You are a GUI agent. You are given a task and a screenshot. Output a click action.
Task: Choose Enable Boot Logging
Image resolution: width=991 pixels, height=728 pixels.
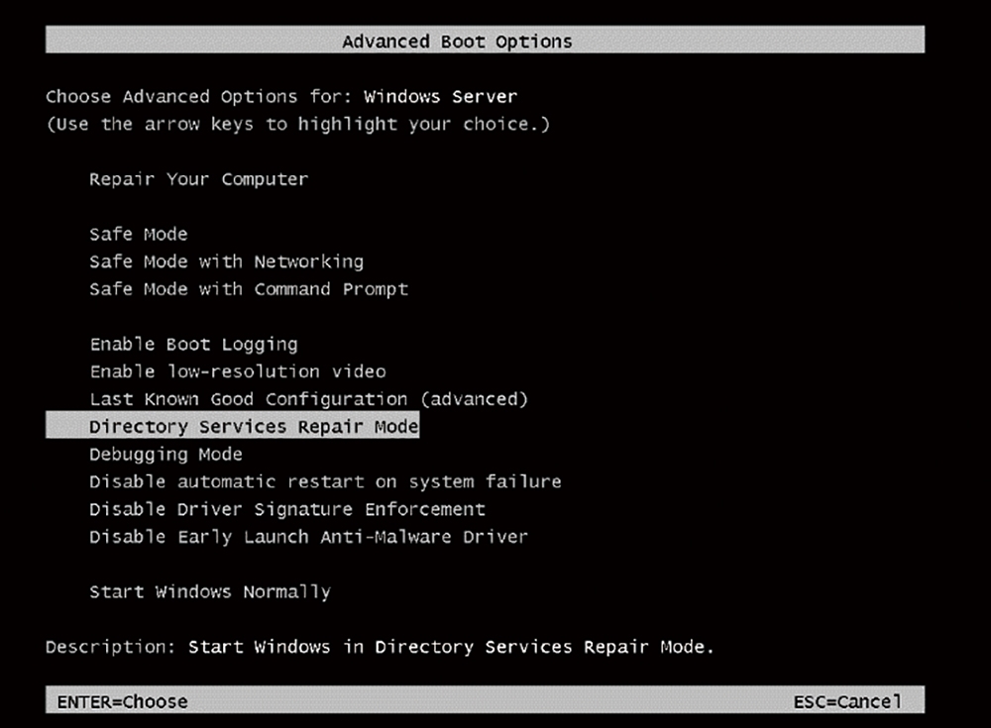point(193,345)
